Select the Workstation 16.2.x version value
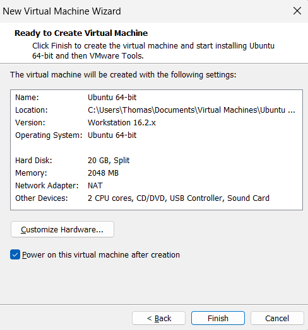308x330 pixels. click(x=122, y=123)
